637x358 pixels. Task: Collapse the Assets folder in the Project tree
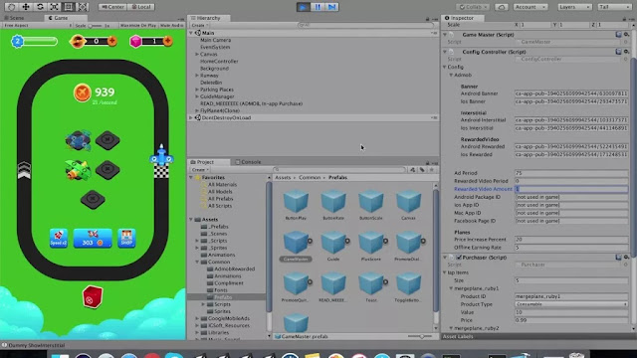tap(191, 220)
